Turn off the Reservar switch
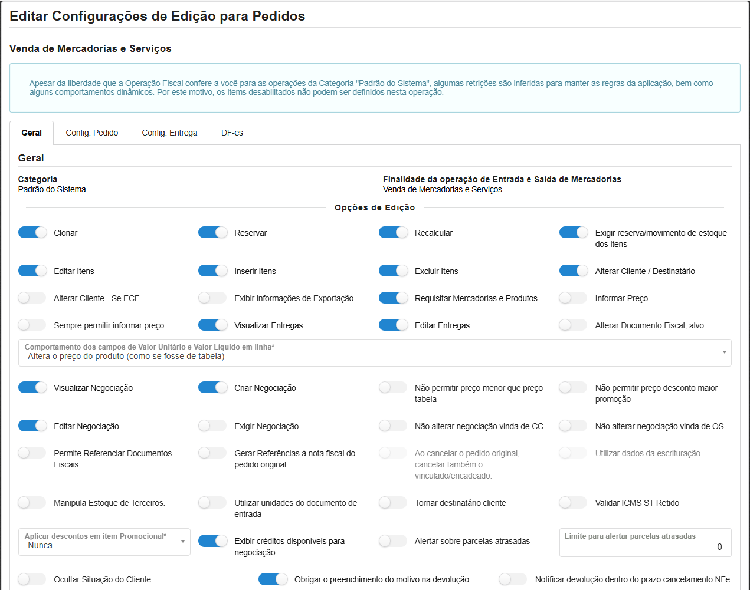Screen dimensions: 750x590 click(213, 232)
